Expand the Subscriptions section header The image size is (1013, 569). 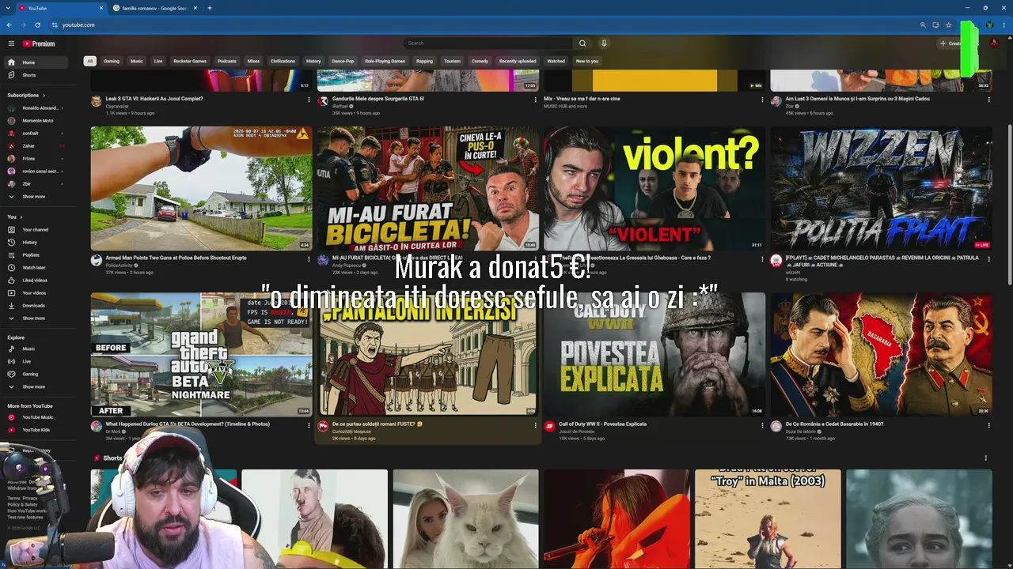(26, 95)
